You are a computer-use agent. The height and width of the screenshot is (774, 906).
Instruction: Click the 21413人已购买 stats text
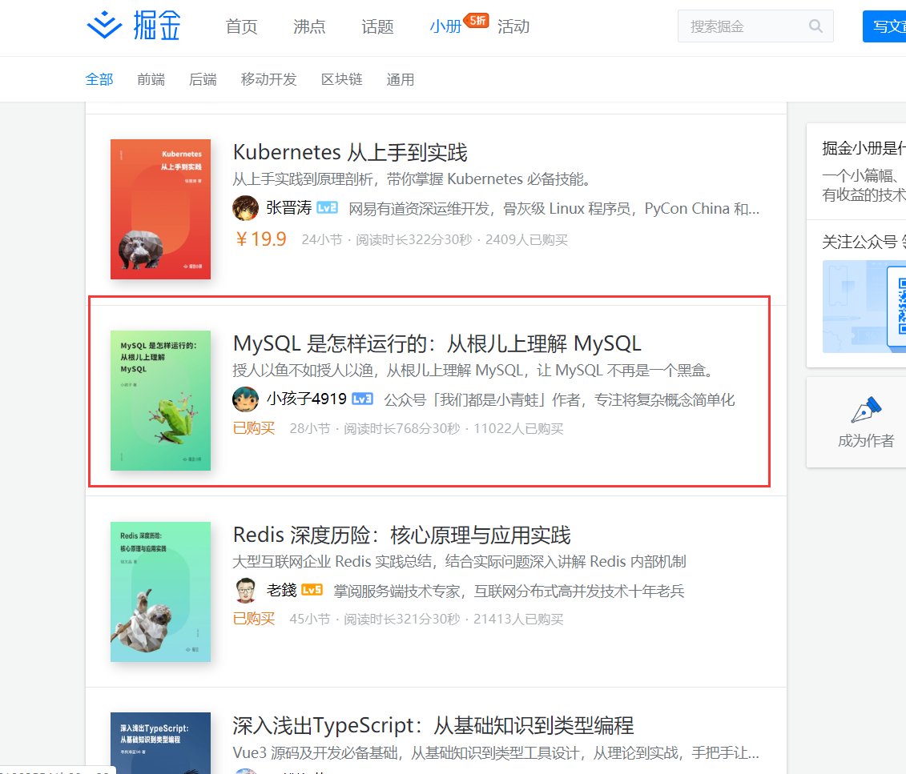coord(518,620)
